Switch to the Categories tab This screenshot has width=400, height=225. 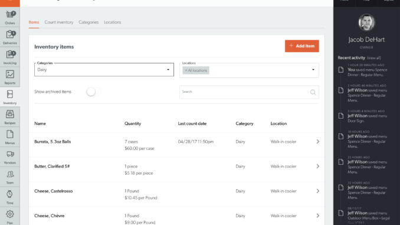[x=88, y=22]
